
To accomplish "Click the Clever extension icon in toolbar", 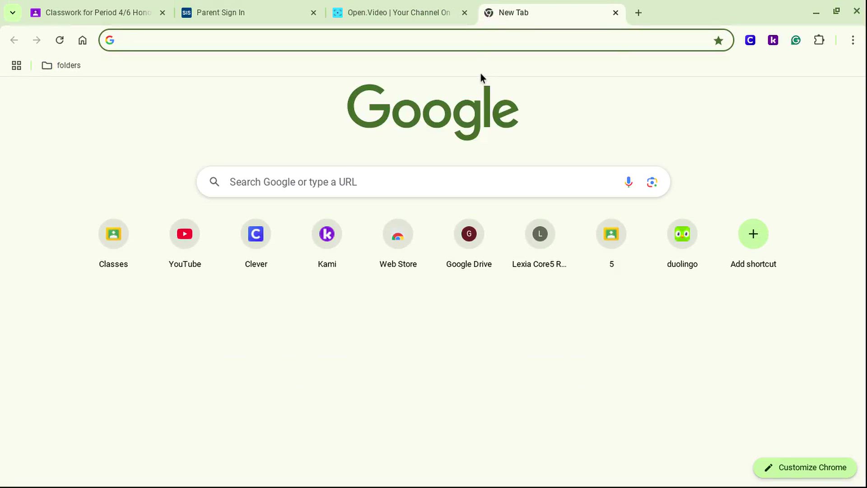I will [x=750, y=40].
